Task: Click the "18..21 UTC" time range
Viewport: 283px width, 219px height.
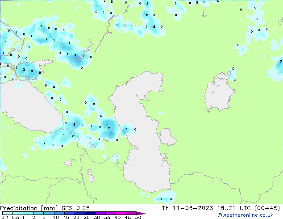Action: point(234,208)
